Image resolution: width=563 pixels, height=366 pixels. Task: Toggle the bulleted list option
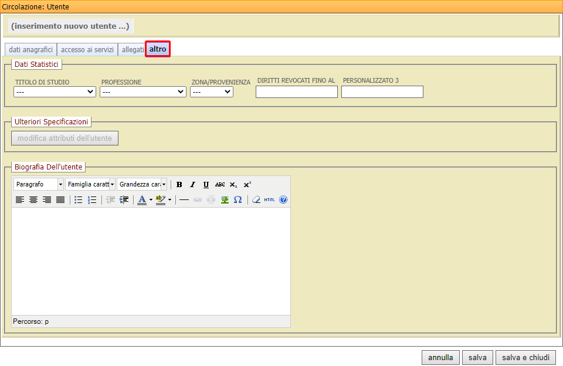pyautogui.click(x=78, y=199)
